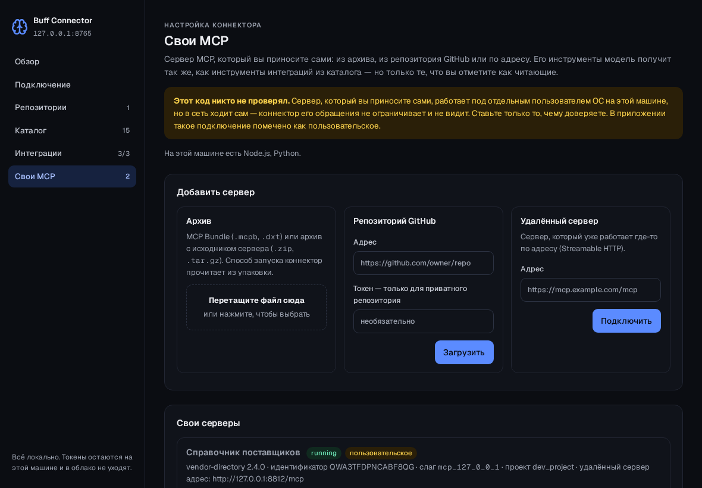Select the Свои MCP sidebar item

point(72,176)
